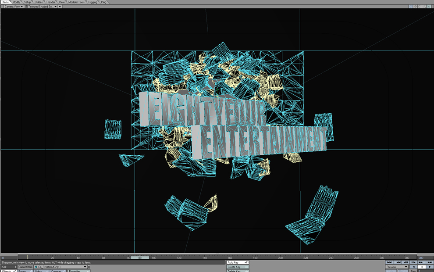The width and height of the screenshot is (434, 272).
Task: Pause the animation playback
Action: click(422, 267)
